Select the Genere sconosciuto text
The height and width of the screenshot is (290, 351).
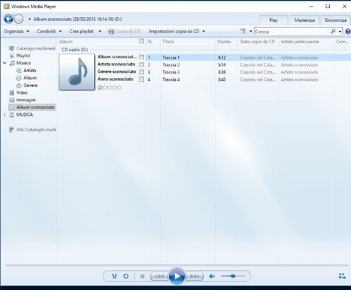pos(117,71)
